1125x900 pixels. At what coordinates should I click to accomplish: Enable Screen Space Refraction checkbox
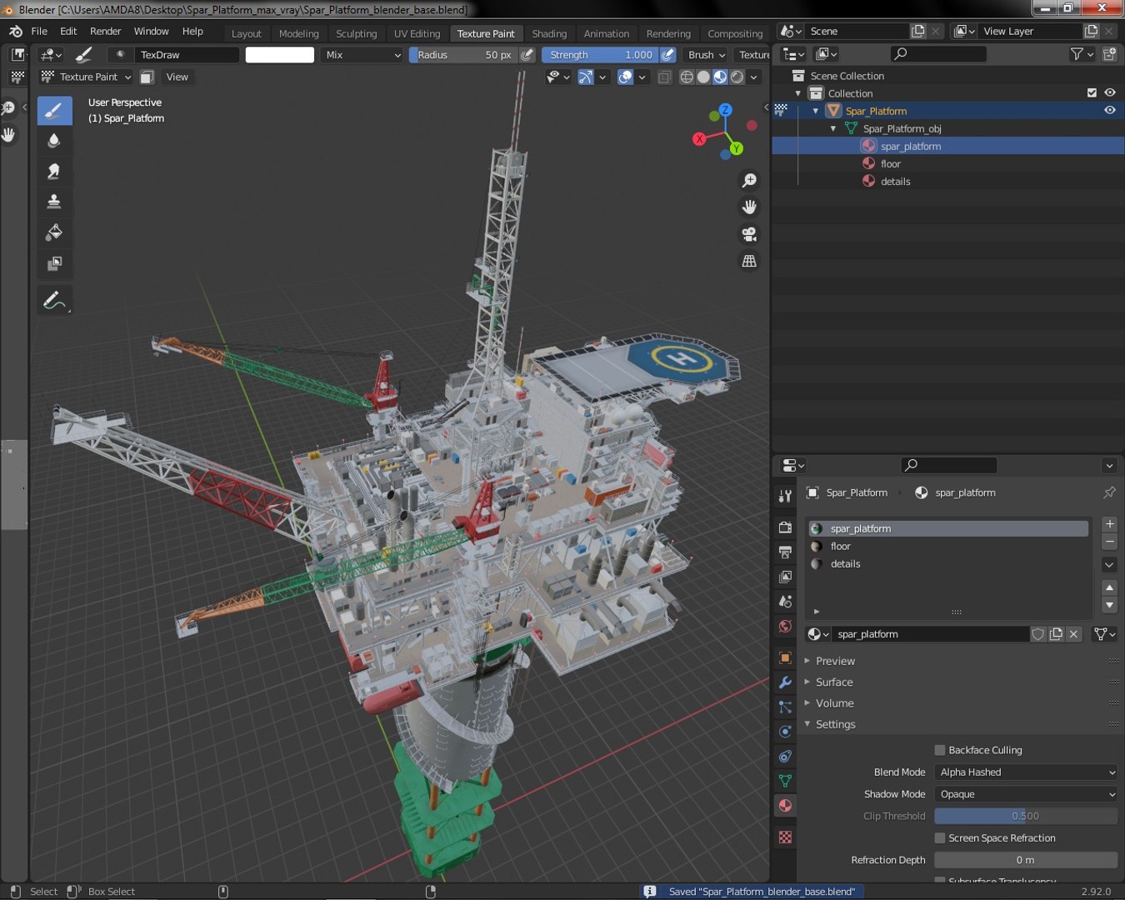tap(940, 838)
